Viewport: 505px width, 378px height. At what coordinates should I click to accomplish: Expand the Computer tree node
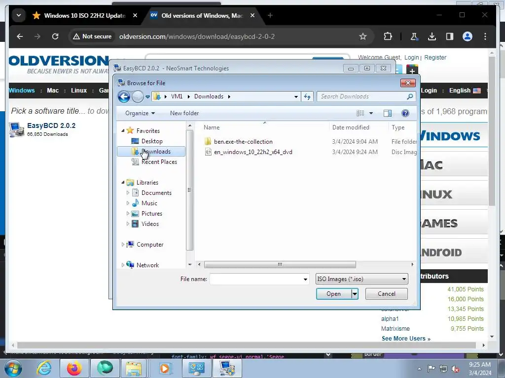point(123,245)
